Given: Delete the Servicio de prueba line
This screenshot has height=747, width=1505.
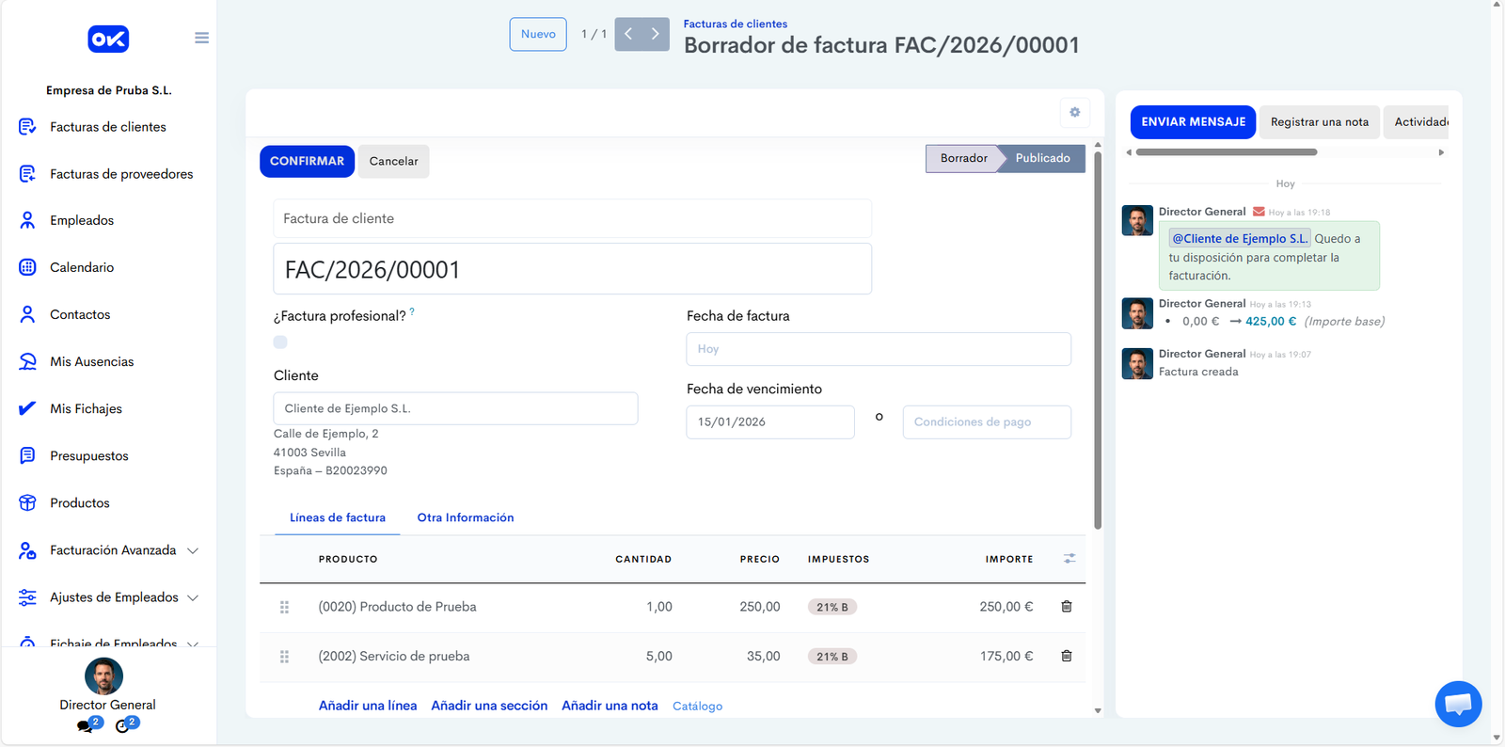Looking at the screenshot, I should tap(1066, 656).
